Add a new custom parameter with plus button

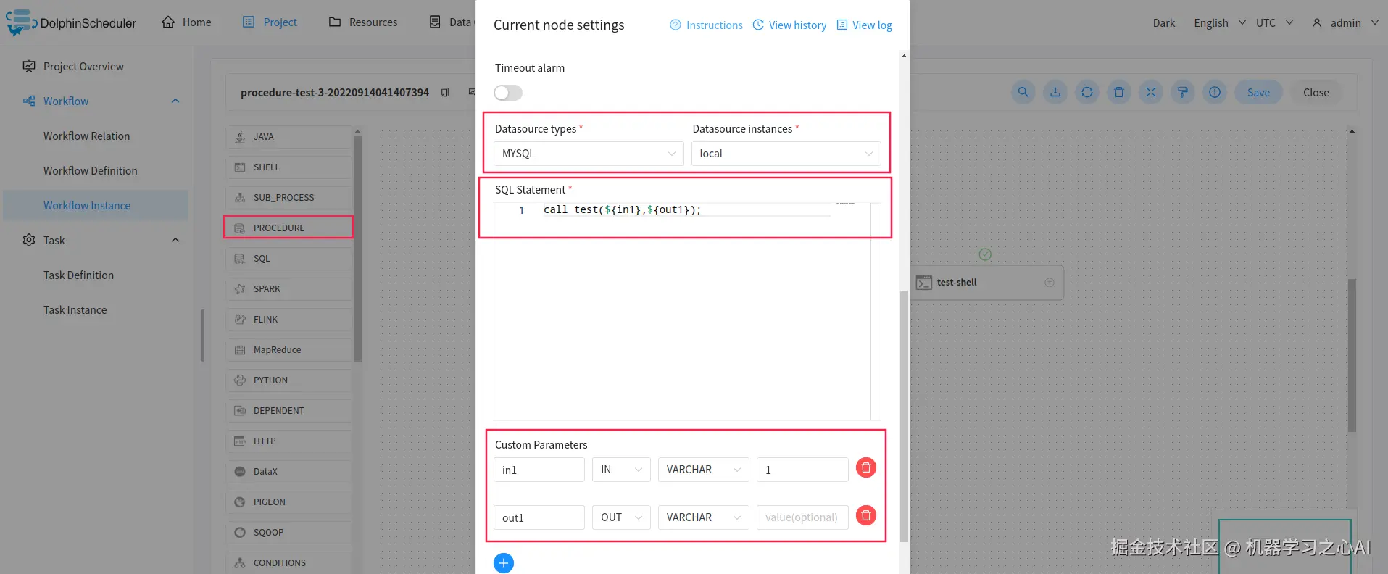(x=504, y=563)
